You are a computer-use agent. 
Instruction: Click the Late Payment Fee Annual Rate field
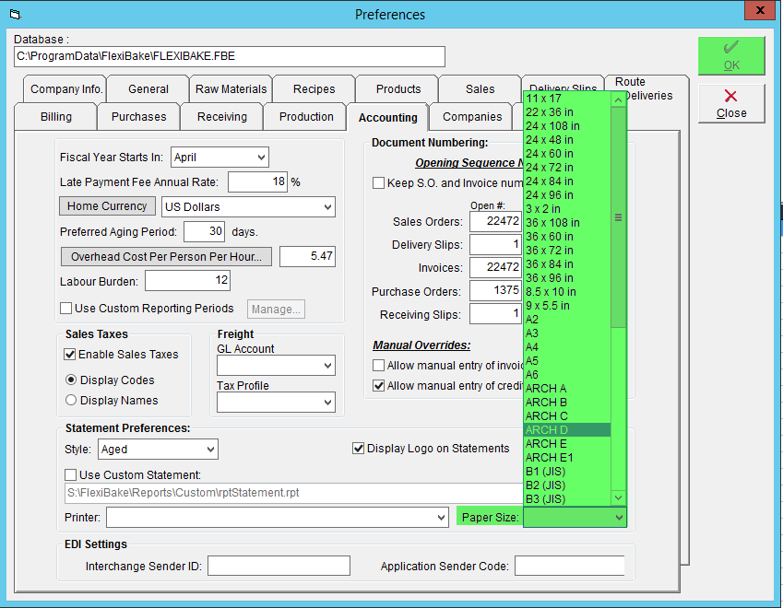tap(257, 181)
